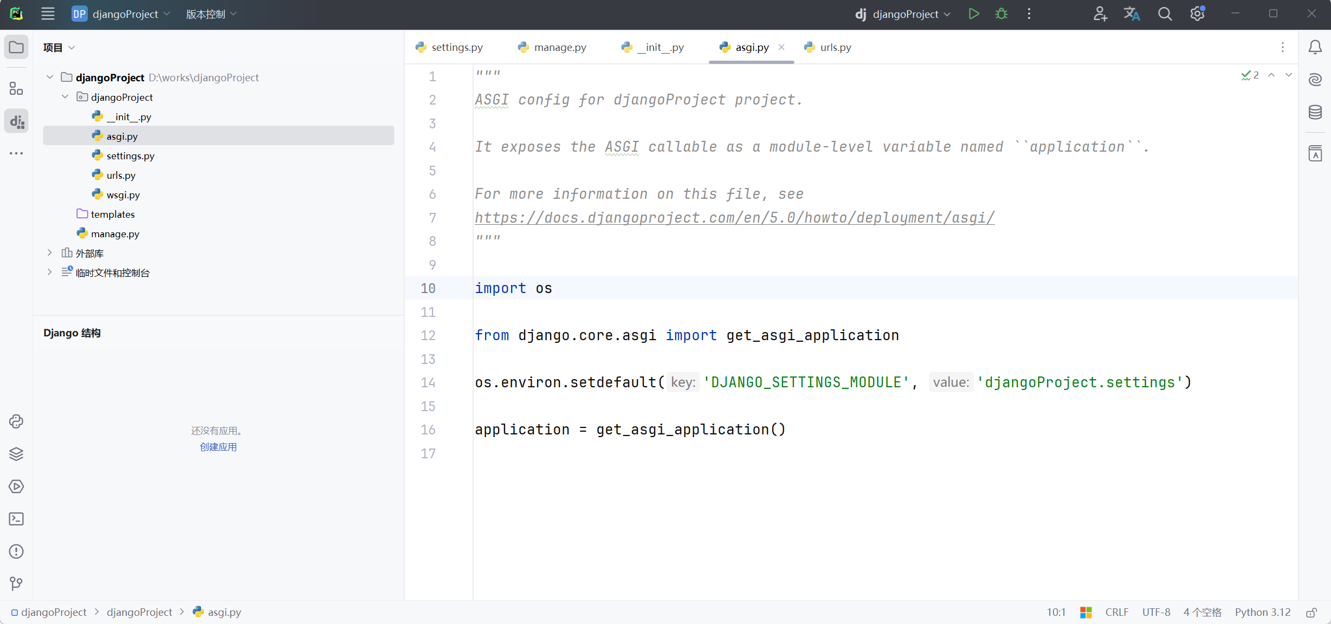Viewport: 1331px width, 624px height.
Task: Open the Python Packages layers icon
Action: 16,454
